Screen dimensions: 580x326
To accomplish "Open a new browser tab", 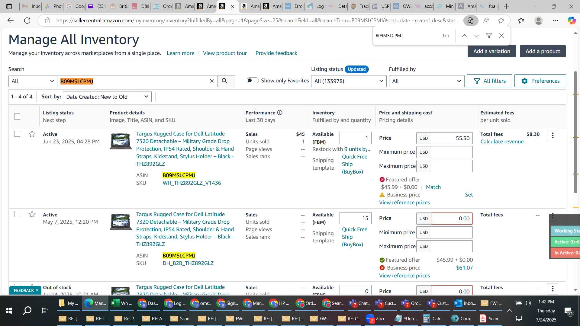I will (507, 6).
